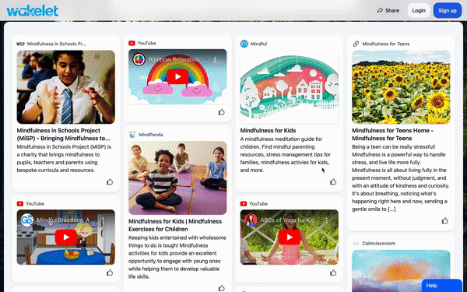467x292 pixels.
Task: Click the Wakelet logo
Action: [32, 11]
